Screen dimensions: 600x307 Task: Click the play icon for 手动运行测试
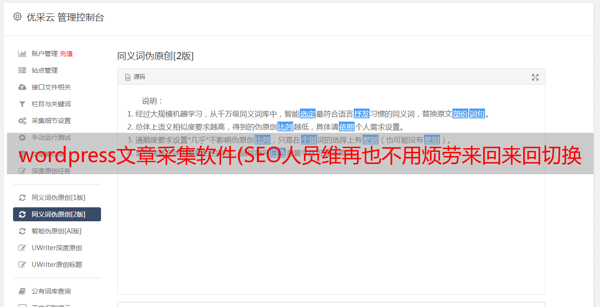(x=22, y=137)
